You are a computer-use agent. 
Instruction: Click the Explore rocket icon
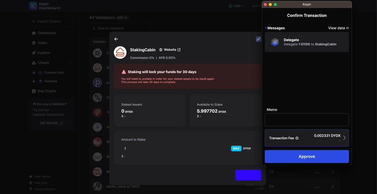click(x=34, y=53)
